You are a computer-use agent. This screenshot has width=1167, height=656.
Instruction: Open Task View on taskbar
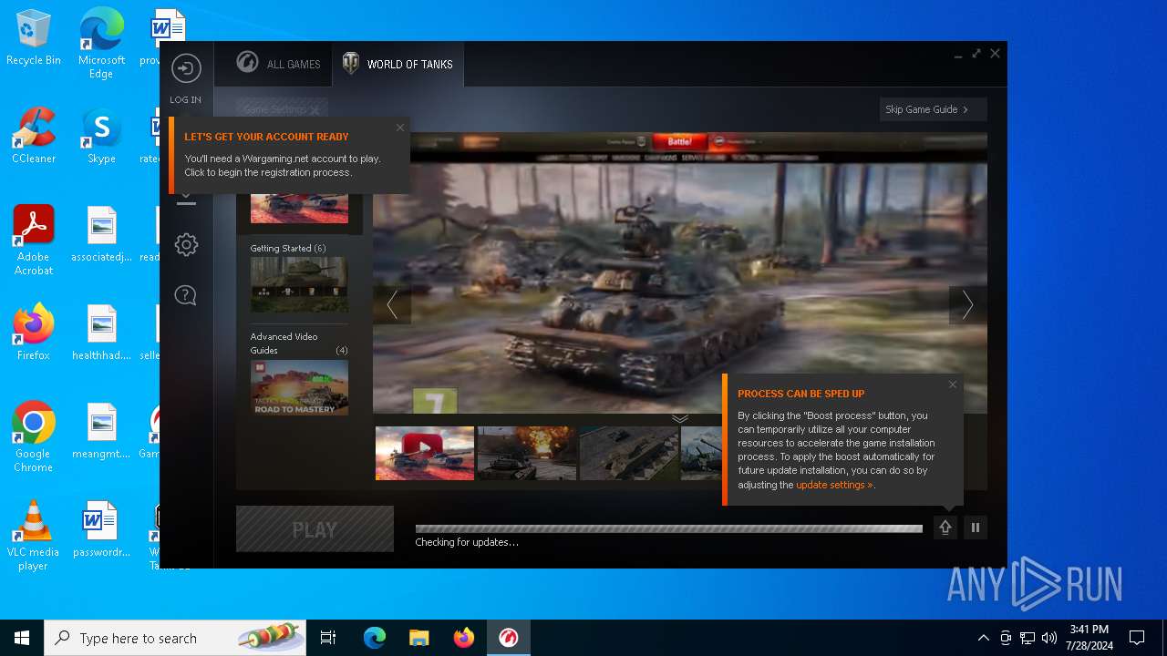point(328,638)
